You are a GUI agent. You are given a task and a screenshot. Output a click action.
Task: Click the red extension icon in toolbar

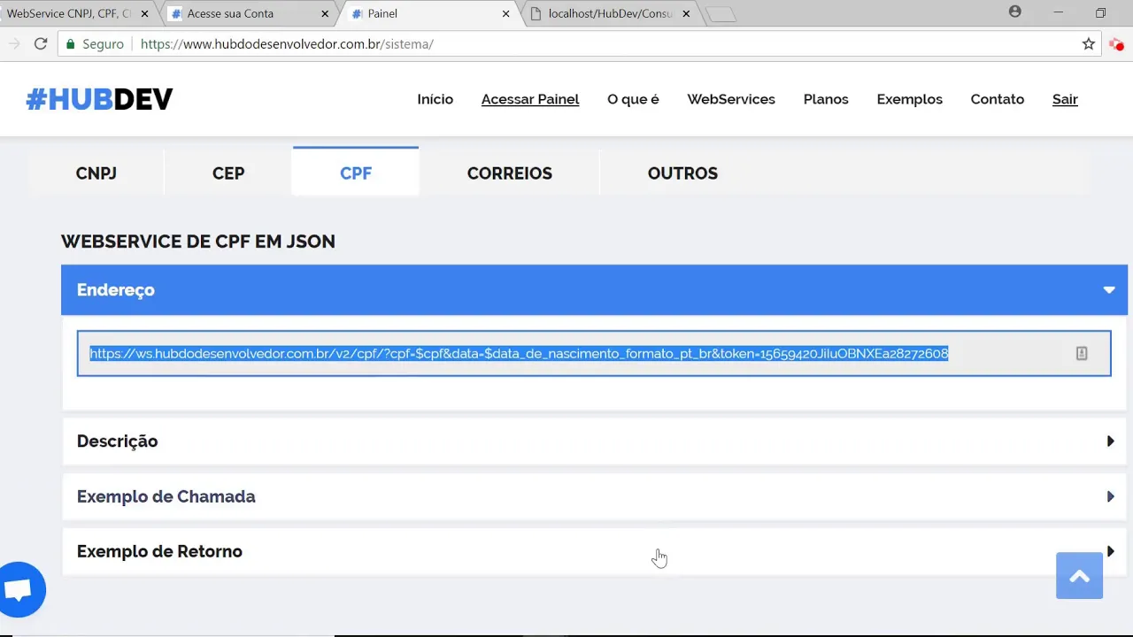(1116, 44)
